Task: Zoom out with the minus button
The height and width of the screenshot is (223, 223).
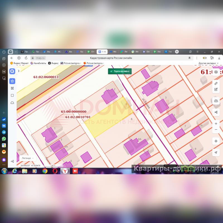Action: click(216, 130)
